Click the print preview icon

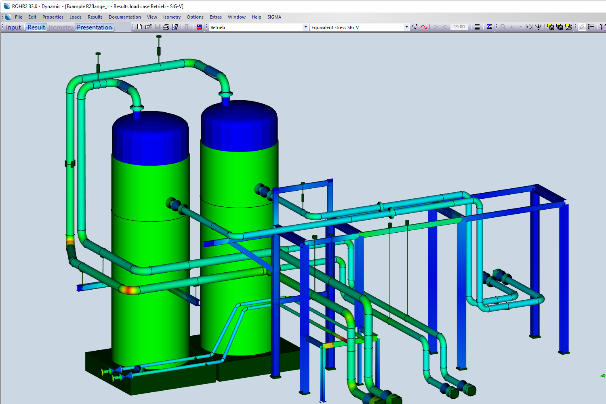coord(175,27)
